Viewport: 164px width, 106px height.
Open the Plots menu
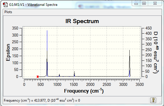[8, 12]
